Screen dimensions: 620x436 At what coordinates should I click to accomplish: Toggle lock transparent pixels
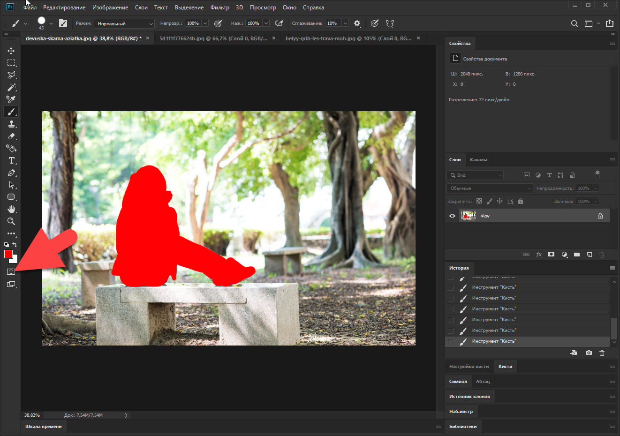point(479,201)
